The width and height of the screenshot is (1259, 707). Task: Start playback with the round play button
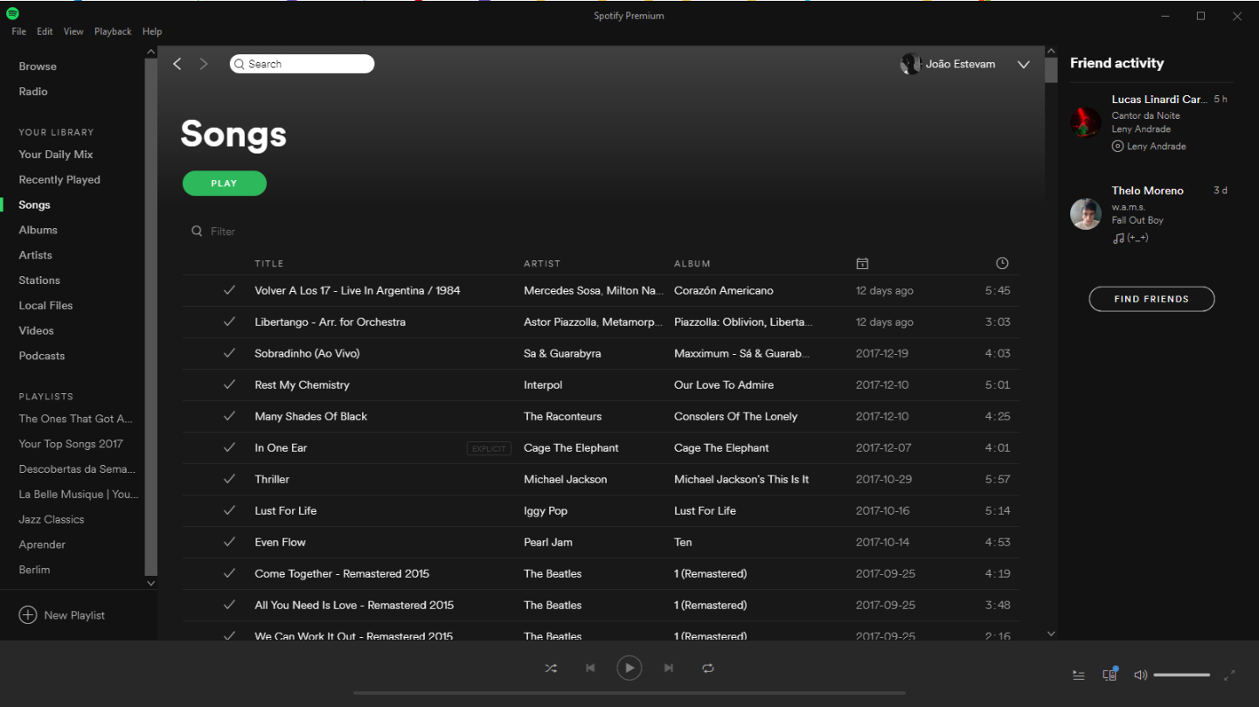point(629,669)
